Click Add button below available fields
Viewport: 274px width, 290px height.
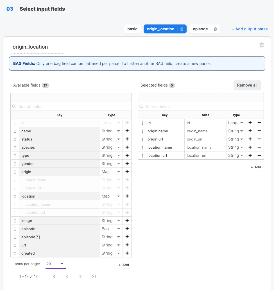pyautogui.click(x=124, y=265)
